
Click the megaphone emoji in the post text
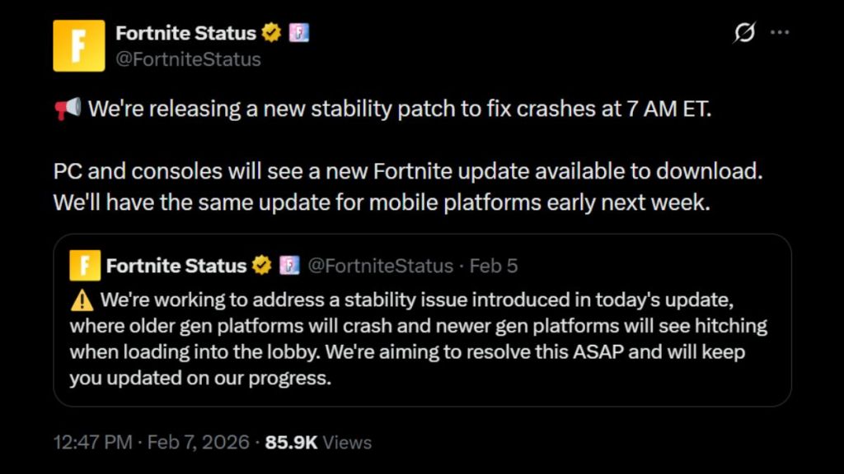pyautogui.click(x=67, y=108)
